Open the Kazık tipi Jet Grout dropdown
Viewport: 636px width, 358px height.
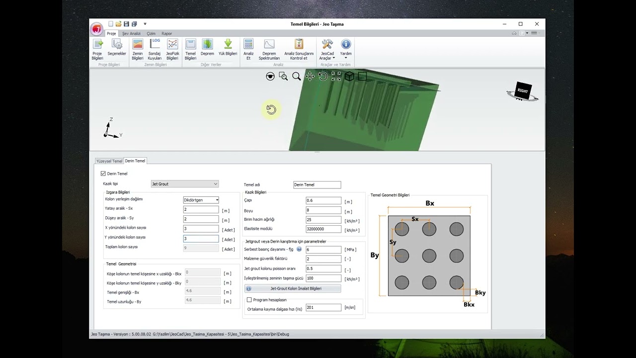[185, 184]
